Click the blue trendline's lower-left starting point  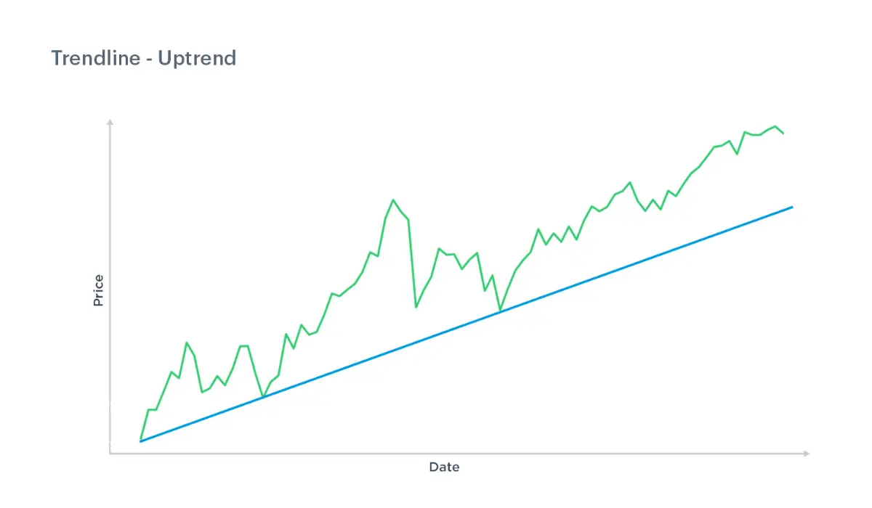click(x=140, y=441)
